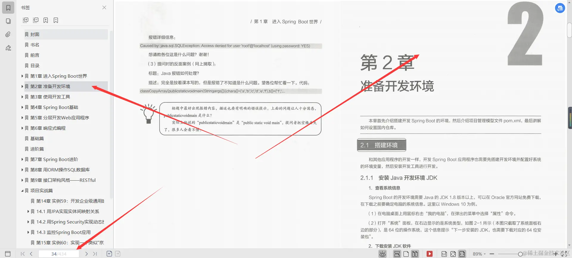Click delete bookmark icon

tap(56, 20)
